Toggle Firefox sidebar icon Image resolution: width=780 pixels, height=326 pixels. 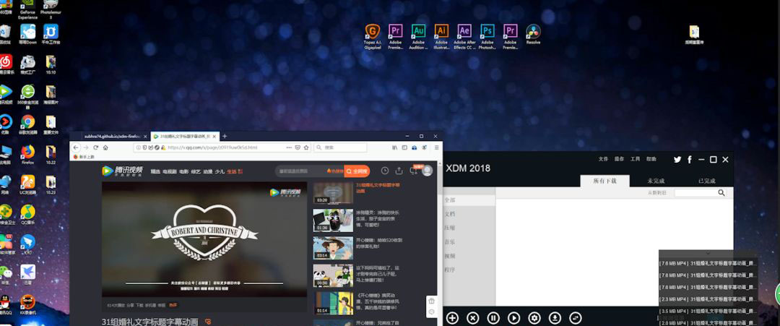(404, 147)
